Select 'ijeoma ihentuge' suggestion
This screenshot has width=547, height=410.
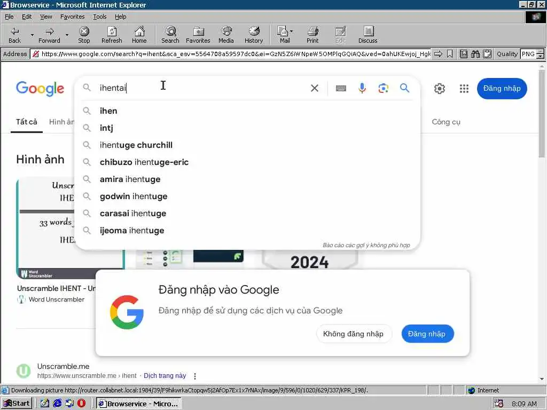[x=247, y=231]
